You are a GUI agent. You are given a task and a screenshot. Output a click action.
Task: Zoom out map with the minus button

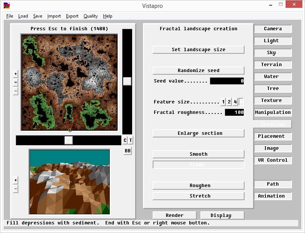point(16,91)
